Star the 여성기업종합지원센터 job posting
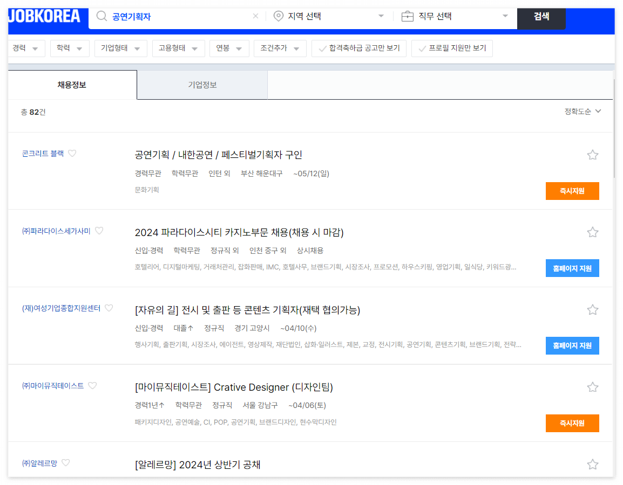Viewport: 623px width, 485px height. pos(593,309)
